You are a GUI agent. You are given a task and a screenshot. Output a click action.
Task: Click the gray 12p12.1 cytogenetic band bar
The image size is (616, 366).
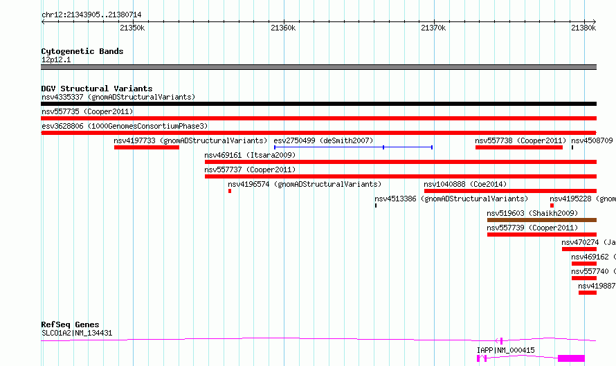click(x=318, y=67)
